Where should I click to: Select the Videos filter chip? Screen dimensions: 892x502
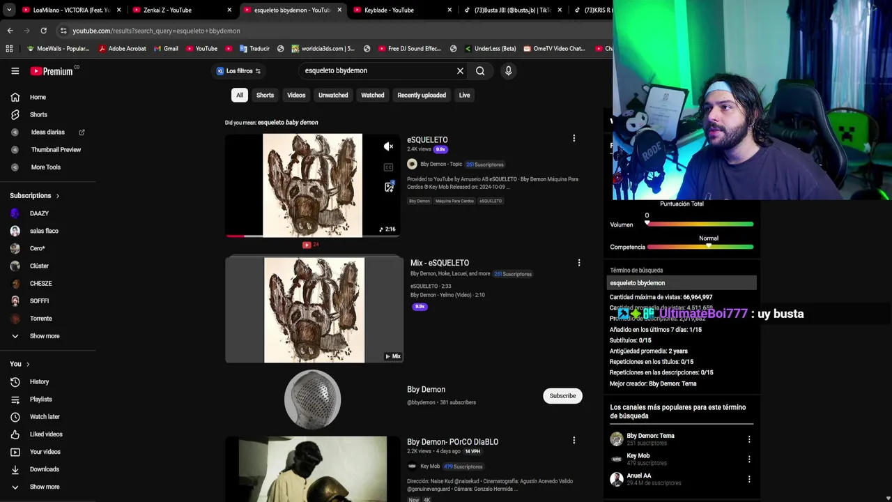click(296, 95)
